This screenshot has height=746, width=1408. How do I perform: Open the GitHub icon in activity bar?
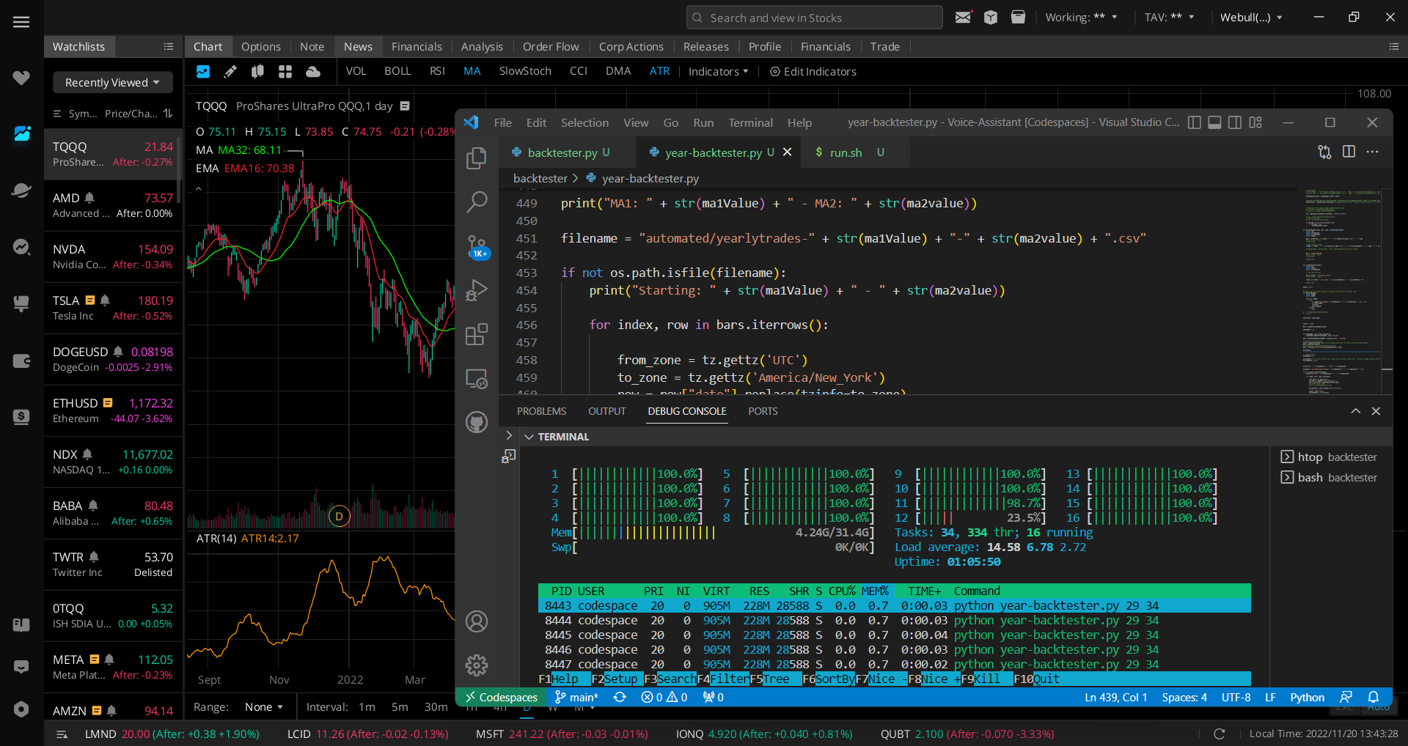point(477,422)
